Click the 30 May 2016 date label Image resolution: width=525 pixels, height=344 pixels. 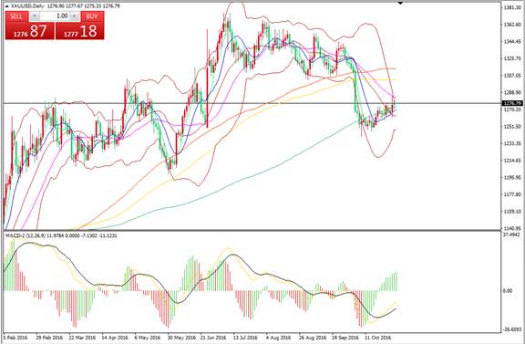click(x=181, y=337)
